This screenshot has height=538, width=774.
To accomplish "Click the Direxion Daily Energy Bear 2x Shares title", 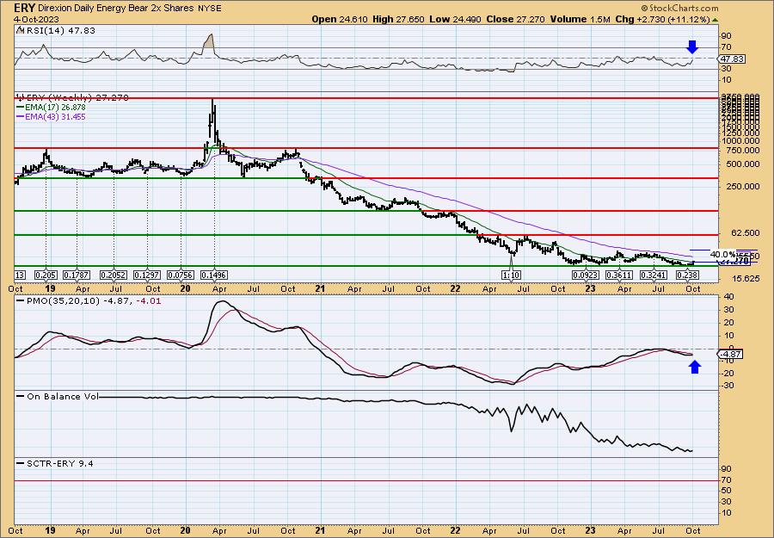I will (114, 9).
